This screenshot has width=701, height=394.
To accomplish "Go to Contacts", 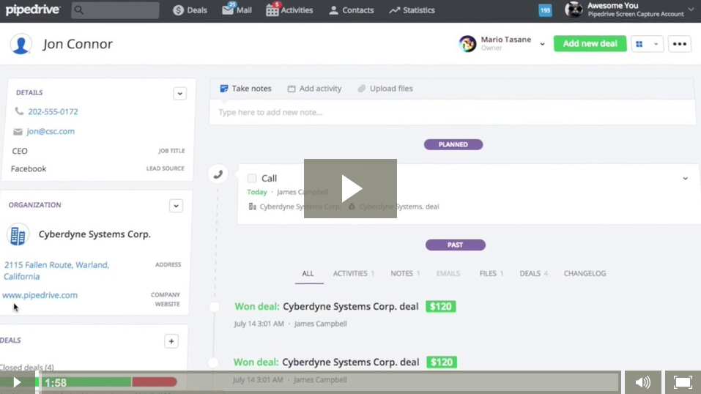I will 352,10.
